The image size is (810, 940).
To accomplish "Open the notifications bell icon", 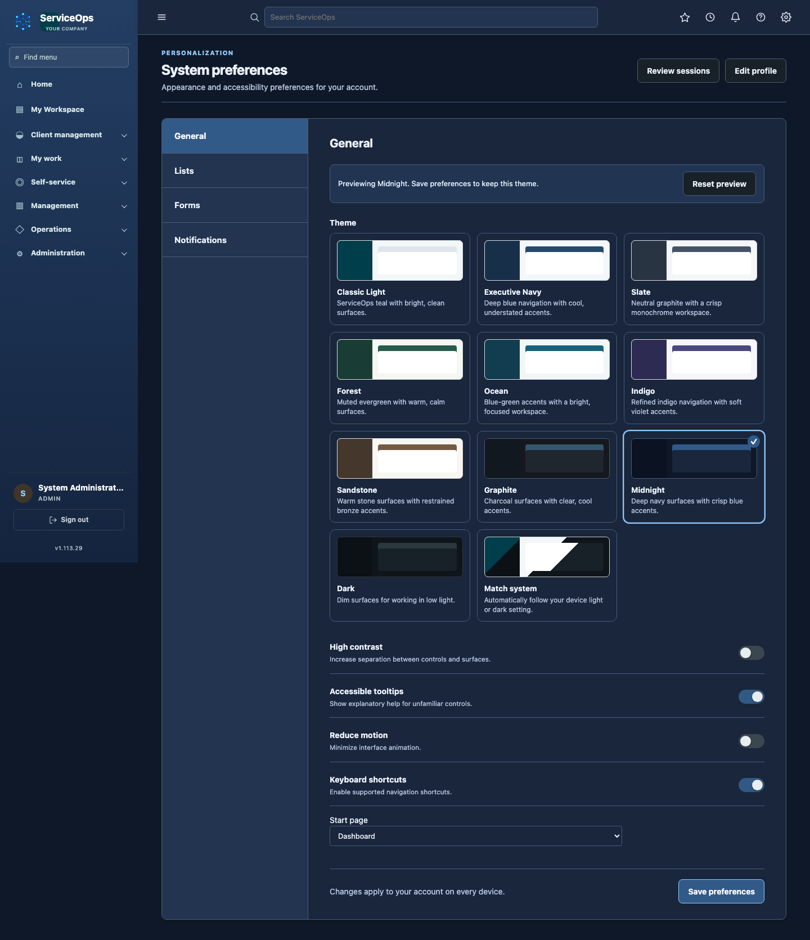I will tap(735, 17).
